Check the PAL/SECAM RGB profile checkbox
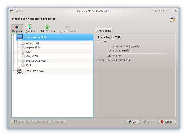 (23, 61)
